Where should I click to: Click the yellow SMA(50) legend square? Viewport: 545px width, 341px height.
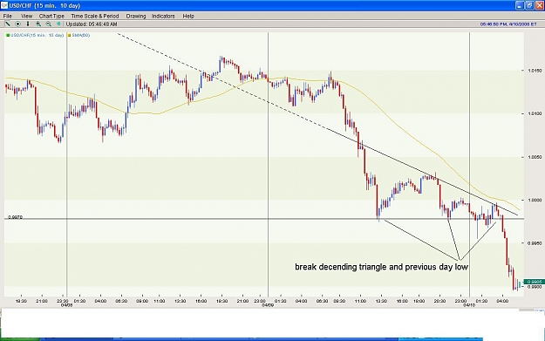(x=70, y=36)
